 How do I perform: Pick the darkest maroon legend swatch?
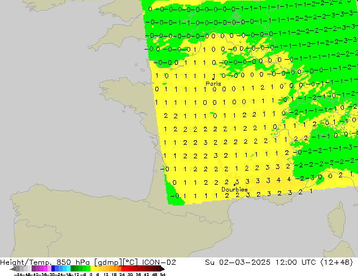point(159,268)
